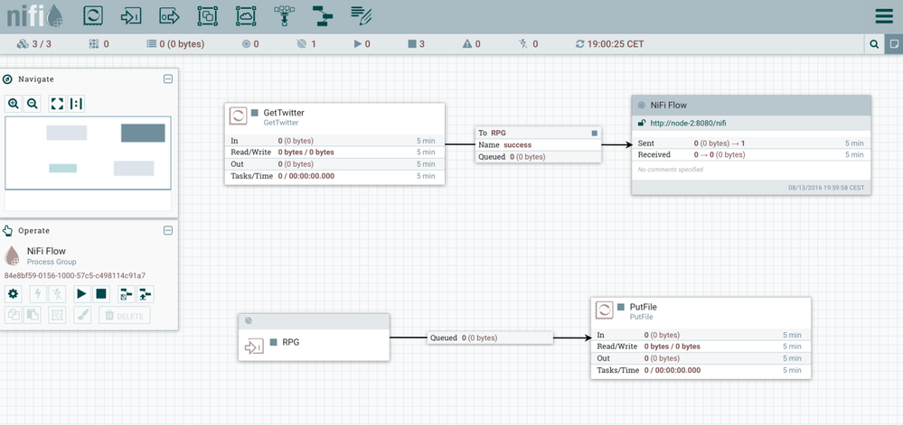Select the Remote Process Group toolbar icon

click(245, 15)
